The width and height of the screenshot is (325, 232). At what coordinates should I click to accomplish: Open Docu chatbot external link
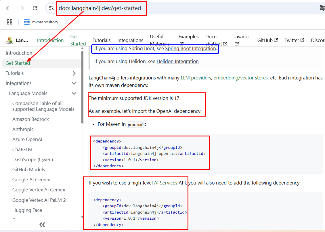click(x=216, y=40)
